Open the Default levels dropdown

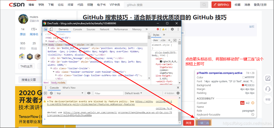coord(133,93)
